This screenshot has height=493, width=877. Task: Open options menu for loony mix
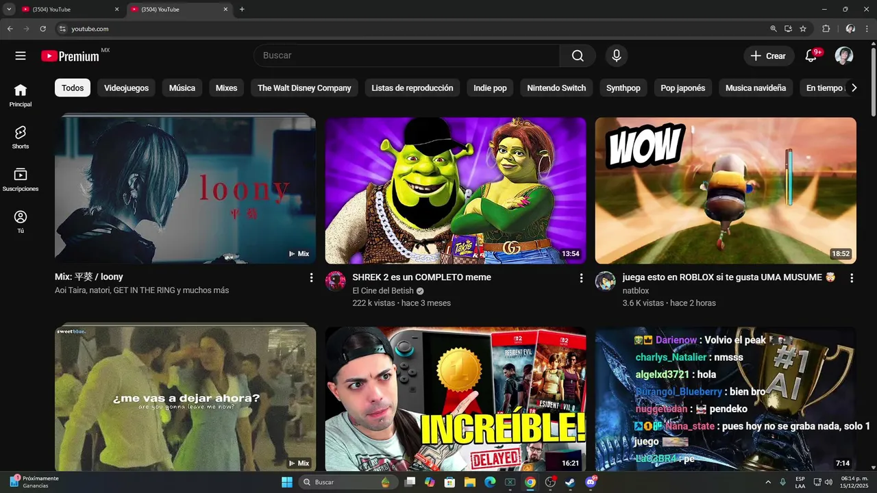point(311,278)
